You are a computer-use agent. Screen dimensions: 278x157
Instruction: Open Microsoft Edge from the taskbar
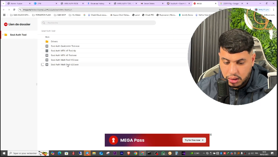click(x=59, y=153)
